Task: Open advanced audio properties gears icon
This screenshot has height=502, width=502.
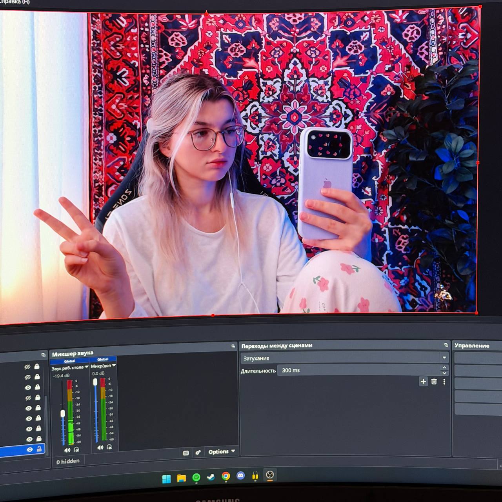Action: click(198, 453)
